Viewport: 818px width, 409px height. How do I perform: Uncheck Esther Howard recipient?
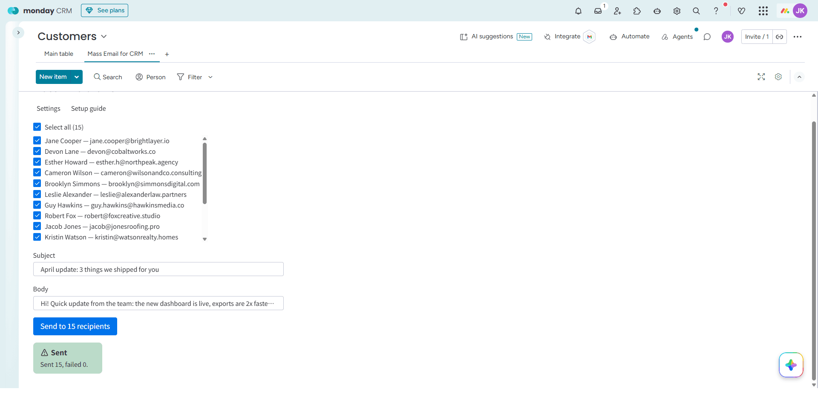37,162
